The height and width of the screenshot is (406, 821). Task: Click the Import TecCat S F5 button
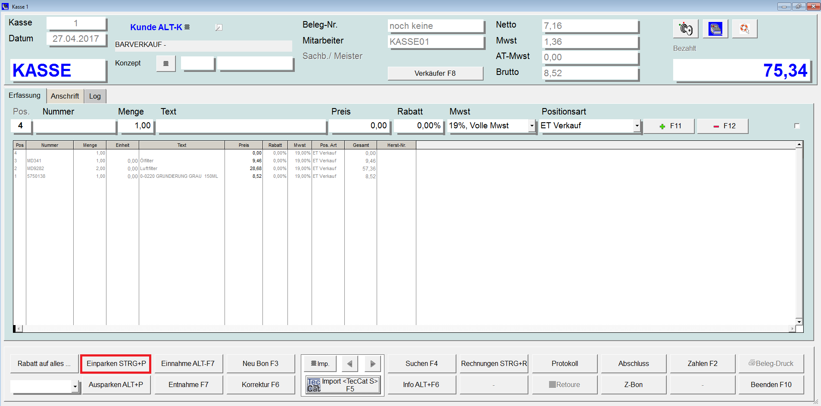point(343,385)
